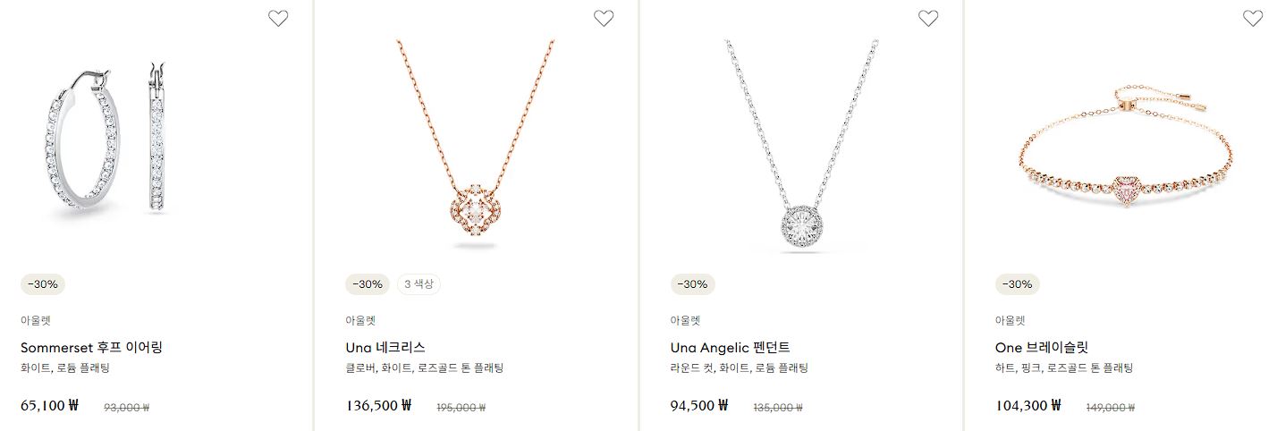Add Una necklace to wishlist via heart
The width and height of the screenshot is (1277, 431).
tap(604, 18)
